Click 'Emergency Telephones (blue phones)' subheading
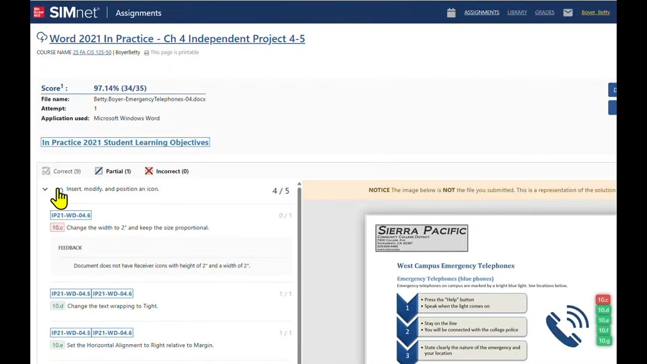Screen dimensions: 647x364 click(x=445, y=279)
